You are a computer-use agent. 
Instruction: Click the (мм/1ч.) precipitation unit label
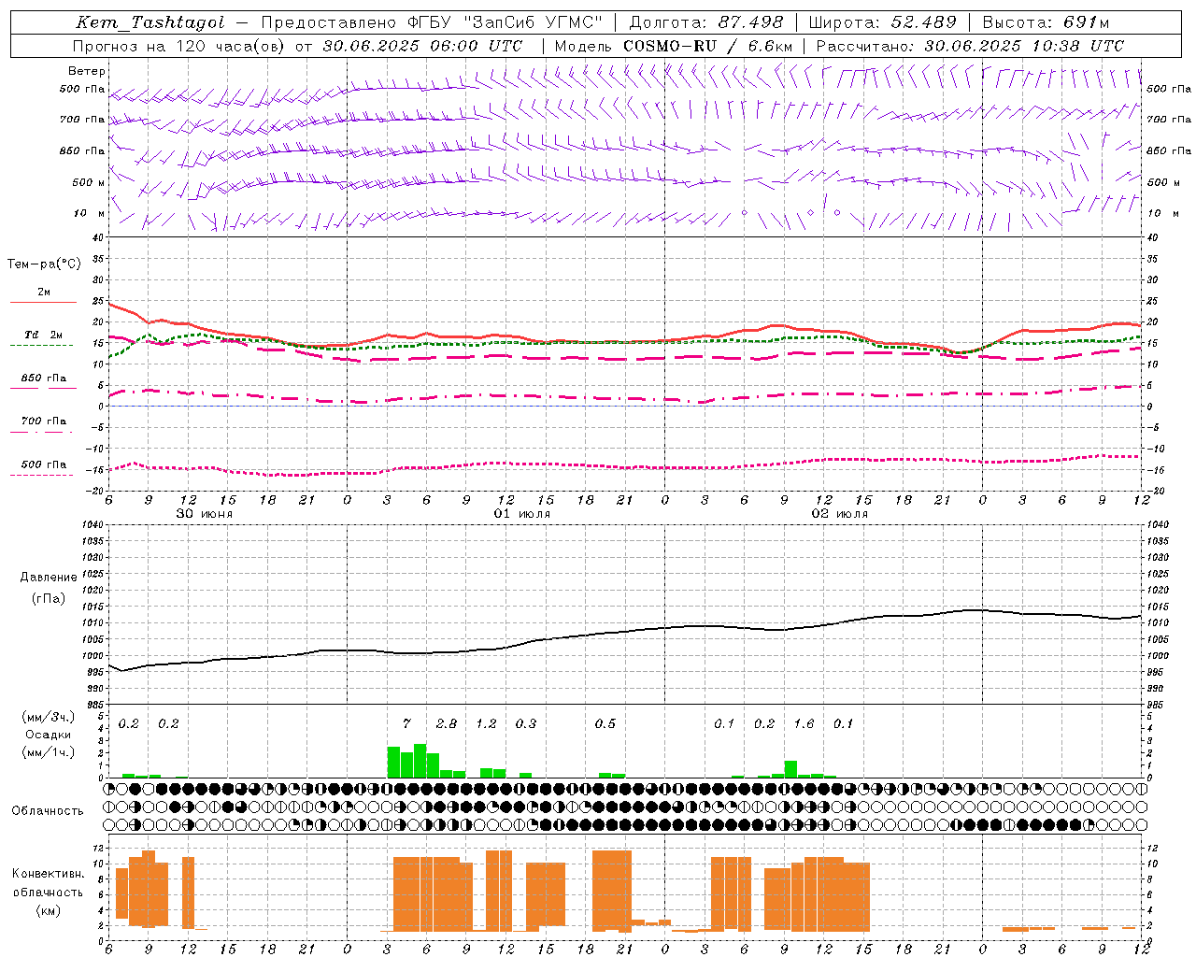click(49, 752)
